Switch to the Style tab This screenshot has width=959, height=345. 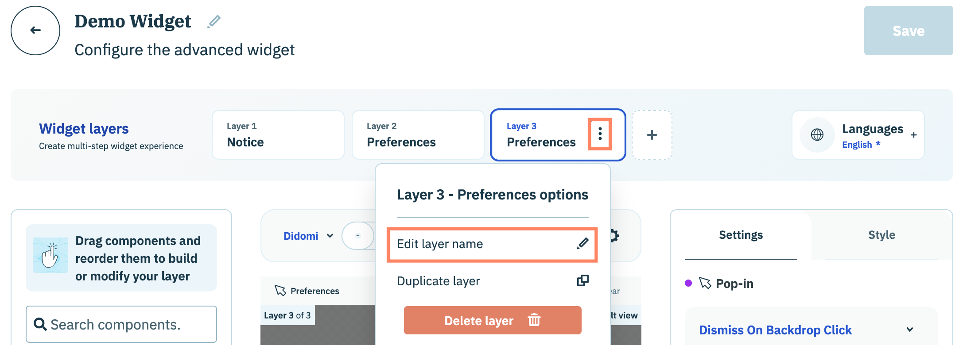point(881,235)
